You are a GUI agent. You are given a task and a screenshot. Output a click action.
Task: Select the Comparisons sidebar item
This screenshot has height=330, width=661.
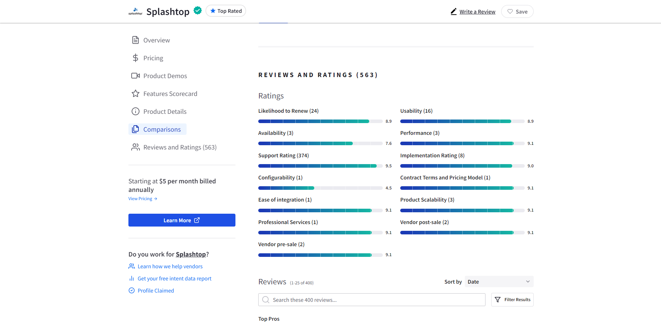(x=157, y=129)
